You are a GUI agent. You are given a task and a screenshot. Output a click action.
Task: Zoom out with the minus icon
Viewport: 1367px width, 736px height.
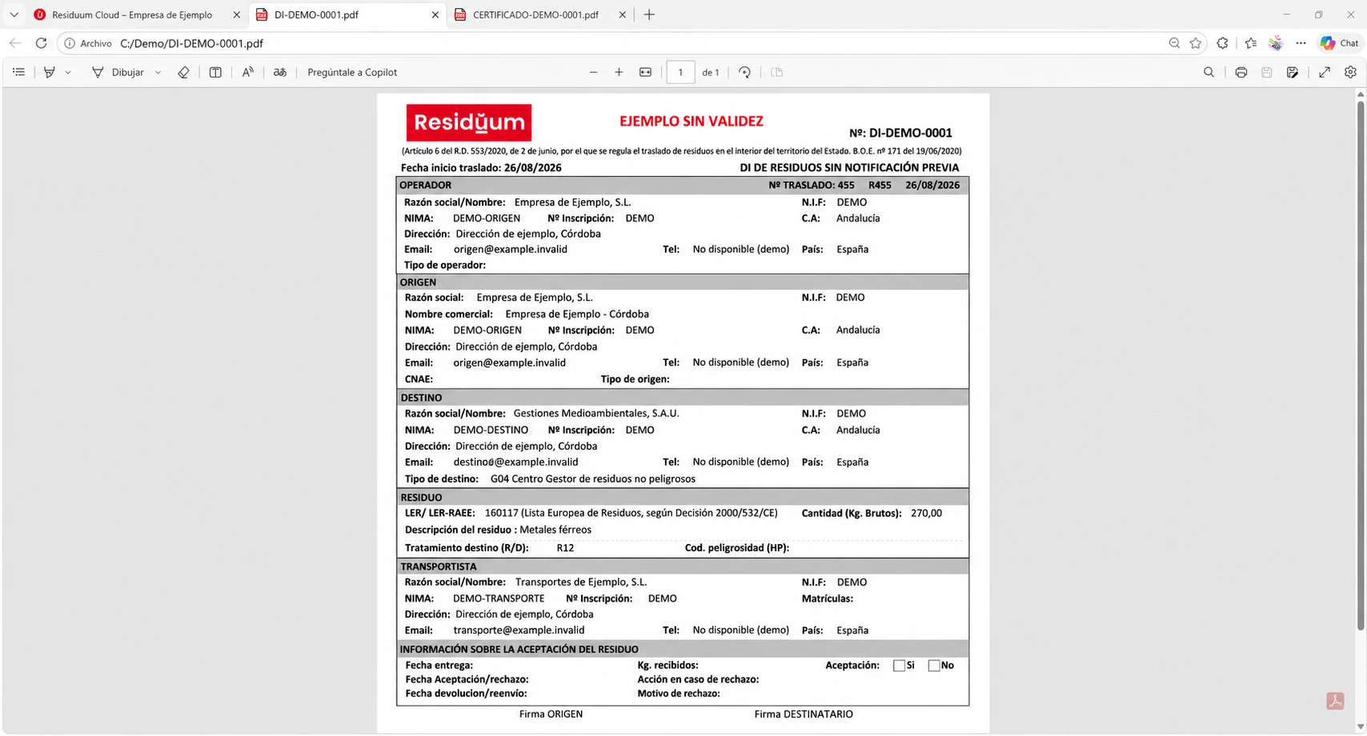[593, 72]
